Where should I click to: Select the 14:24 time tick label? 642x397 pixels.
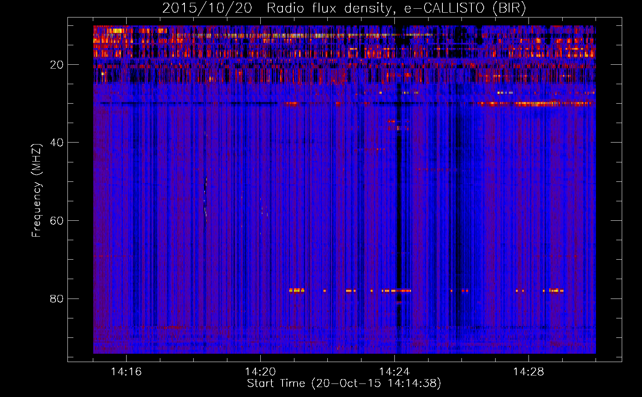point(394,372)
